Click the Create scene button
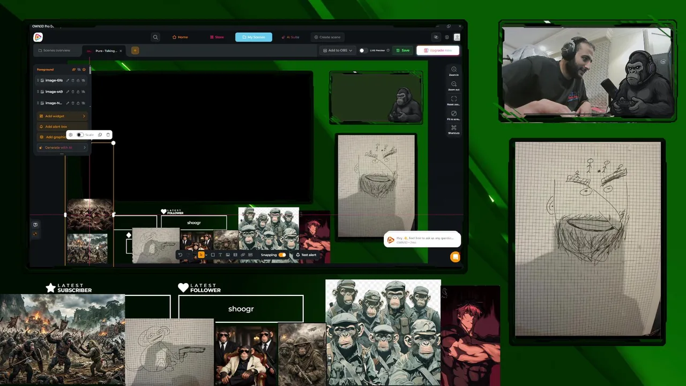The width and height of the screenshot is (686, 386). tap(327, 37)
